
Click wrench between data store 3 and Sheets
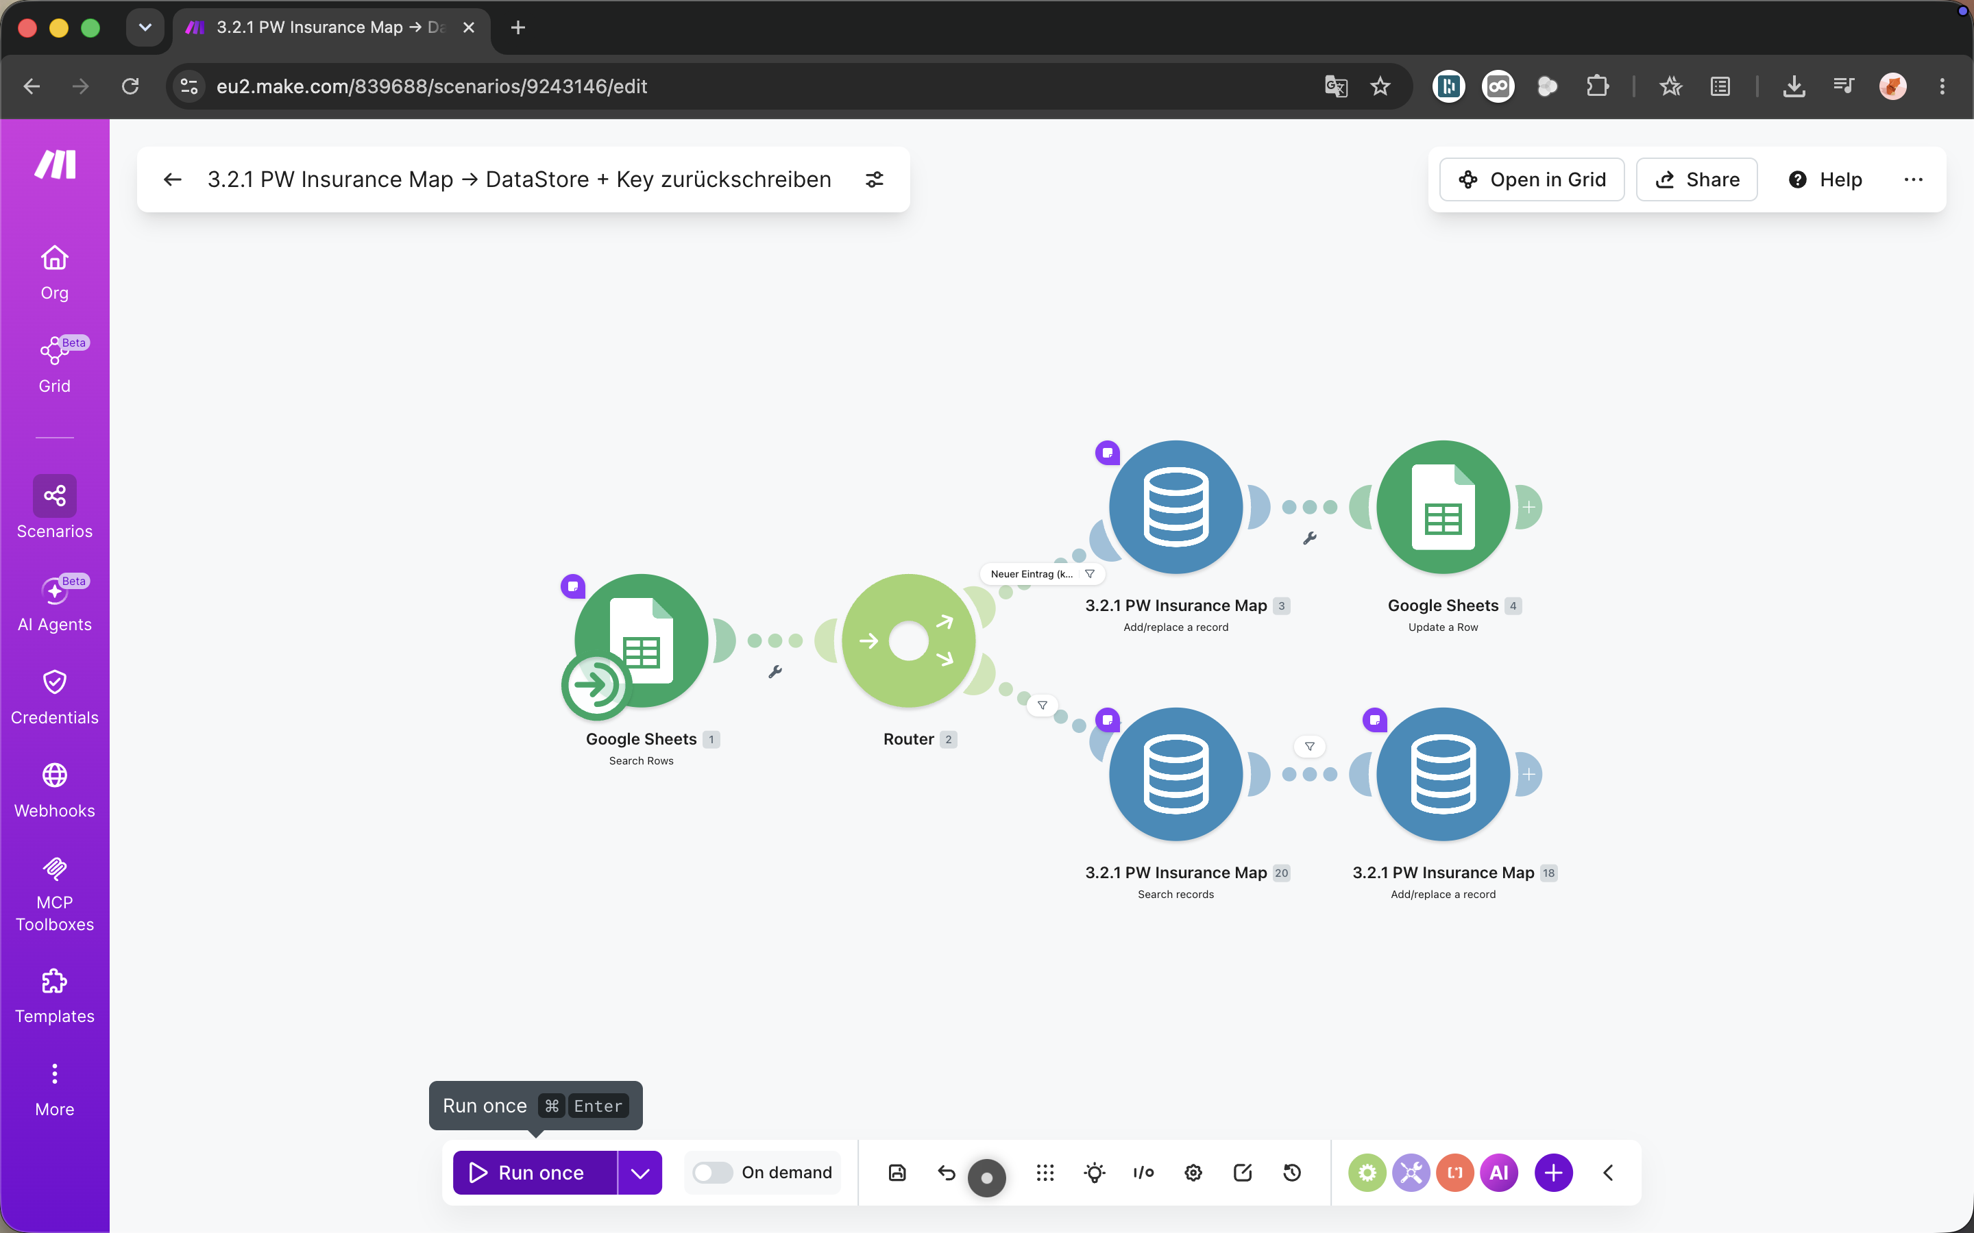pyautogui.click(x=1309, y=538)
